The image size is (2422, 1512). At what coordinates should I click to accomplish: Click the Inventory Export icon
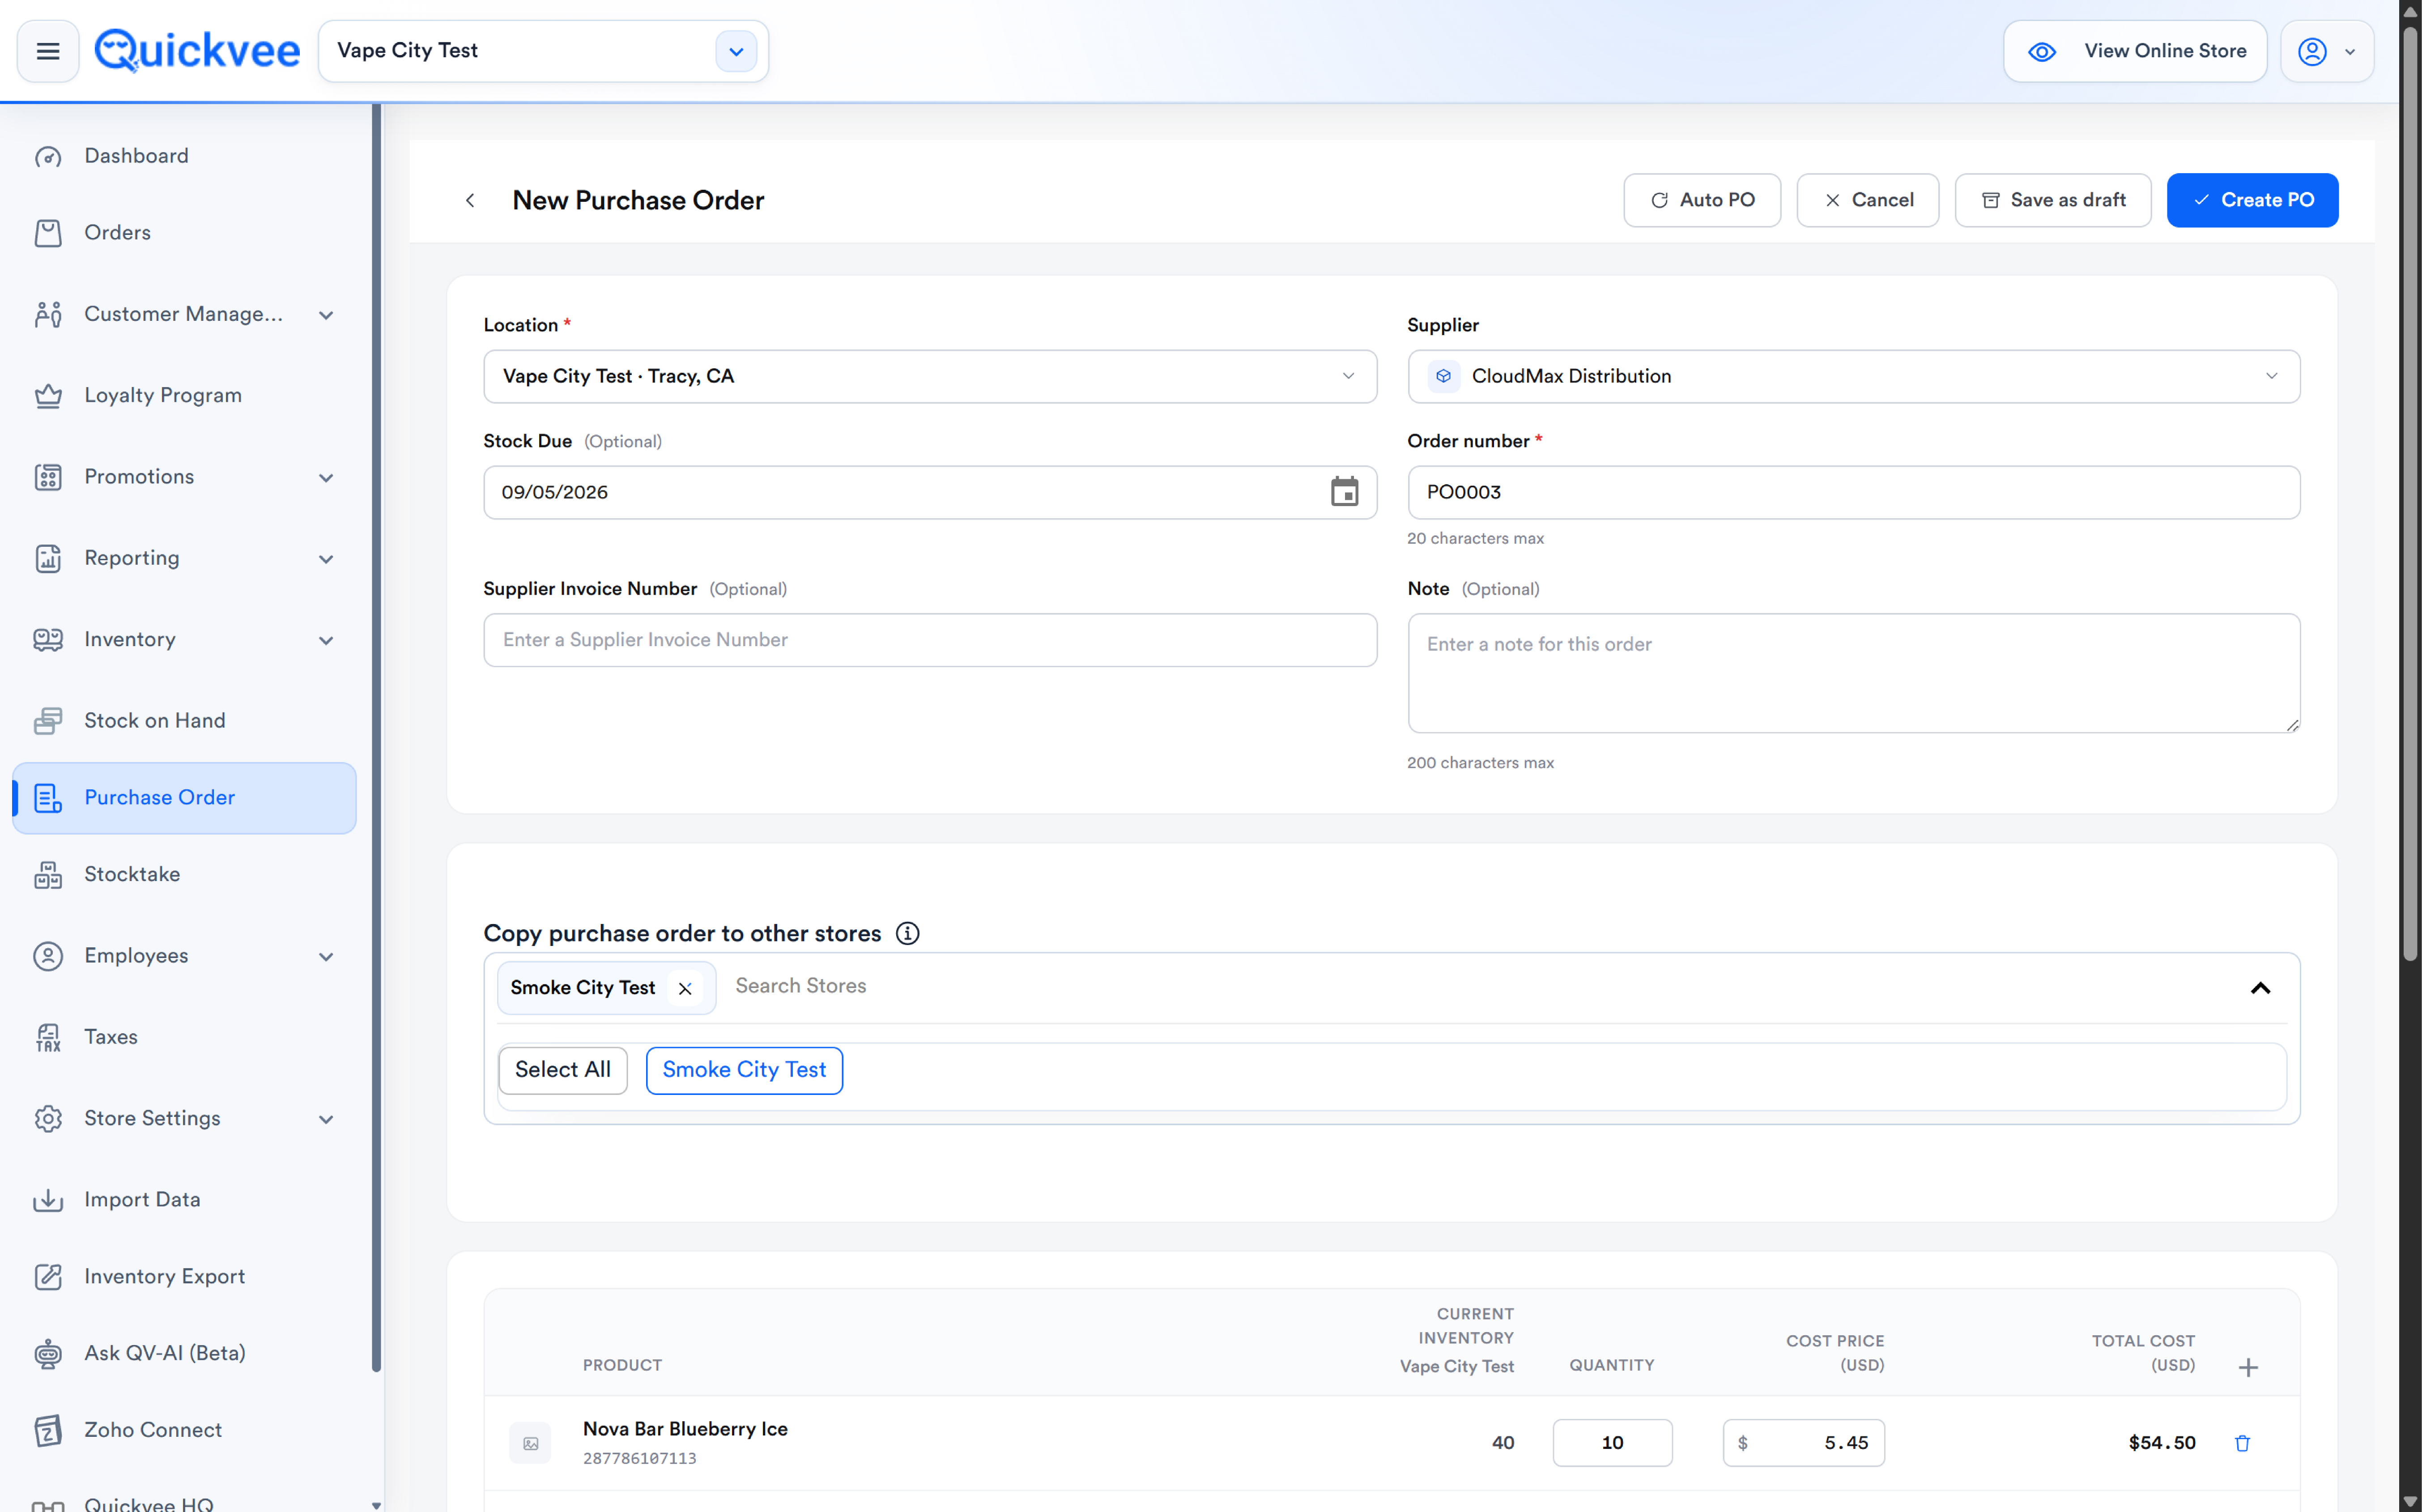tap(48, 1277)
